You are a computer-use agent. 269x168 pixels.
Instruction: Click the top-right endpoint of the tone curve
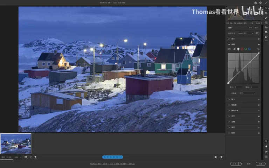point(259,53)
